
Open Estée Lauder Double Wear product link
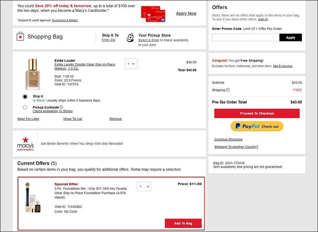click(x=85, y=66)
